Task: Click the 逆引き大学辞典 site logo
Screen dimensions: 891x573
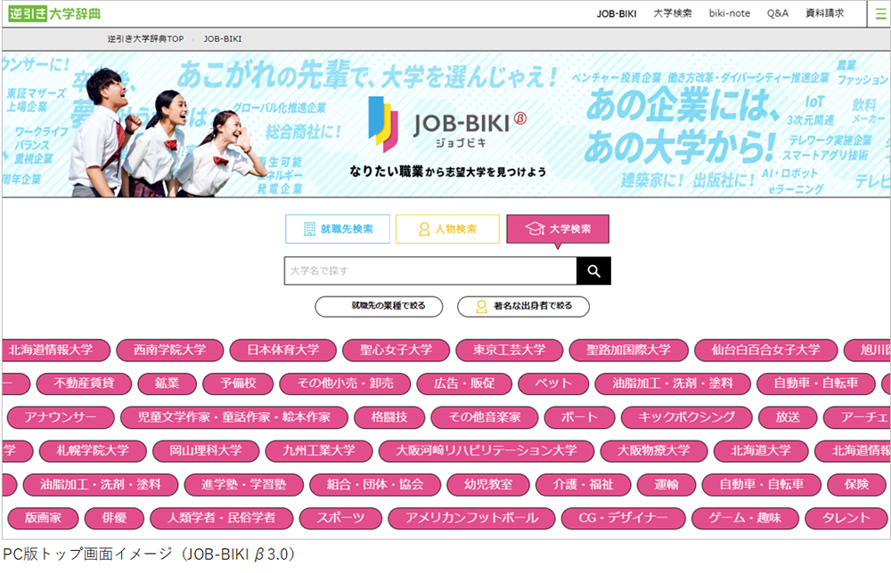Action: pos(54,13)
